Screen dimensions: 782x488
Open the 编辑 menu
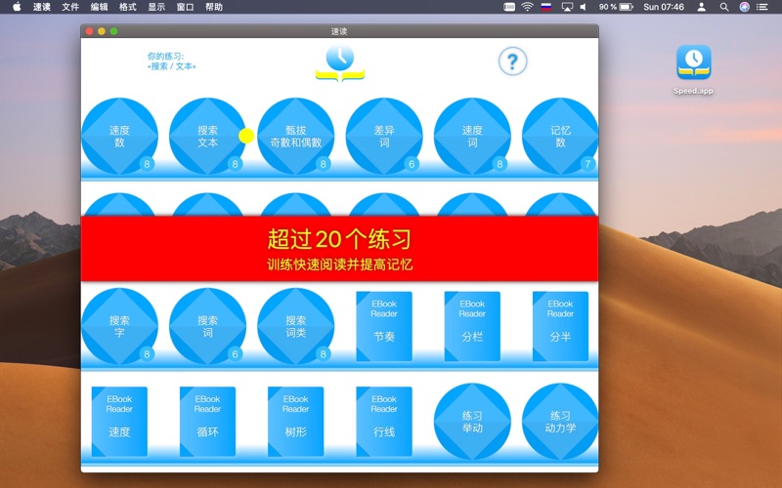[100, 7]
